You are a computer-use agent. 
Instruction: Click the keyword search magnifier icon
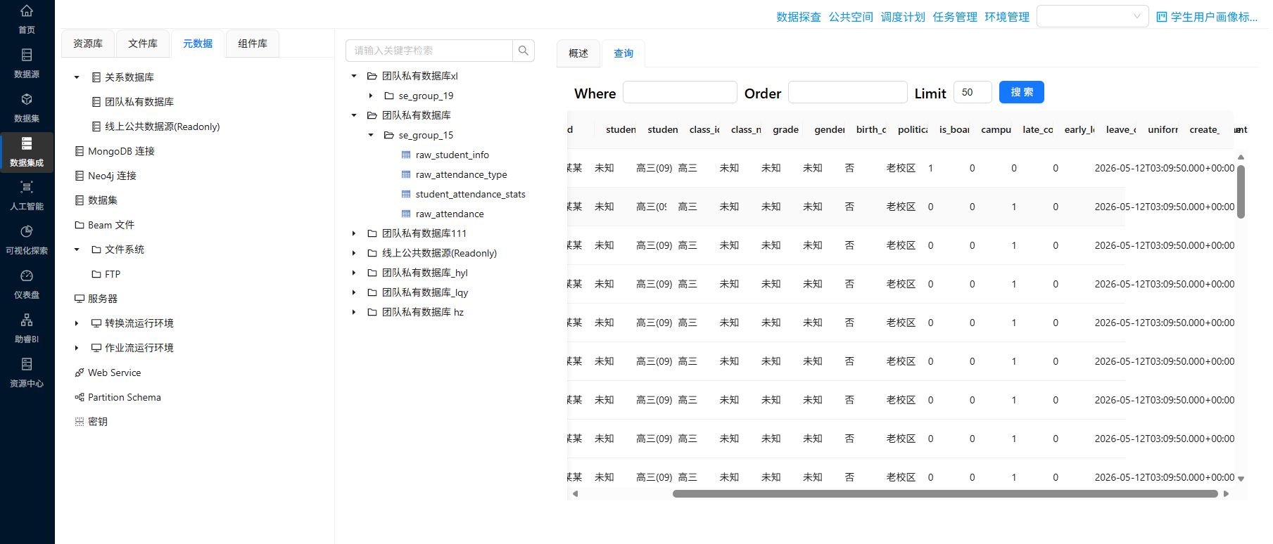(524, 51)
